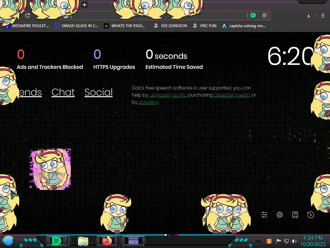Open the SMASH GLASS IN C... bookmark

[76, 26]
